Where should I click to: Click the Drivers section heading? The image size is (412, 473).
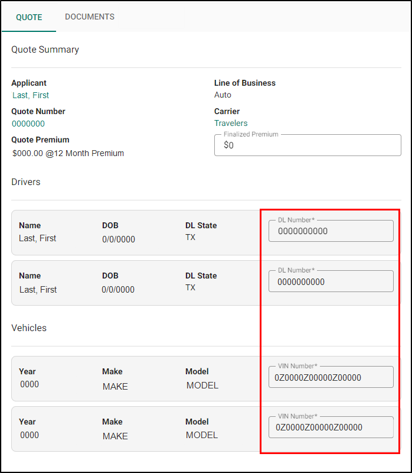point(25,182)
